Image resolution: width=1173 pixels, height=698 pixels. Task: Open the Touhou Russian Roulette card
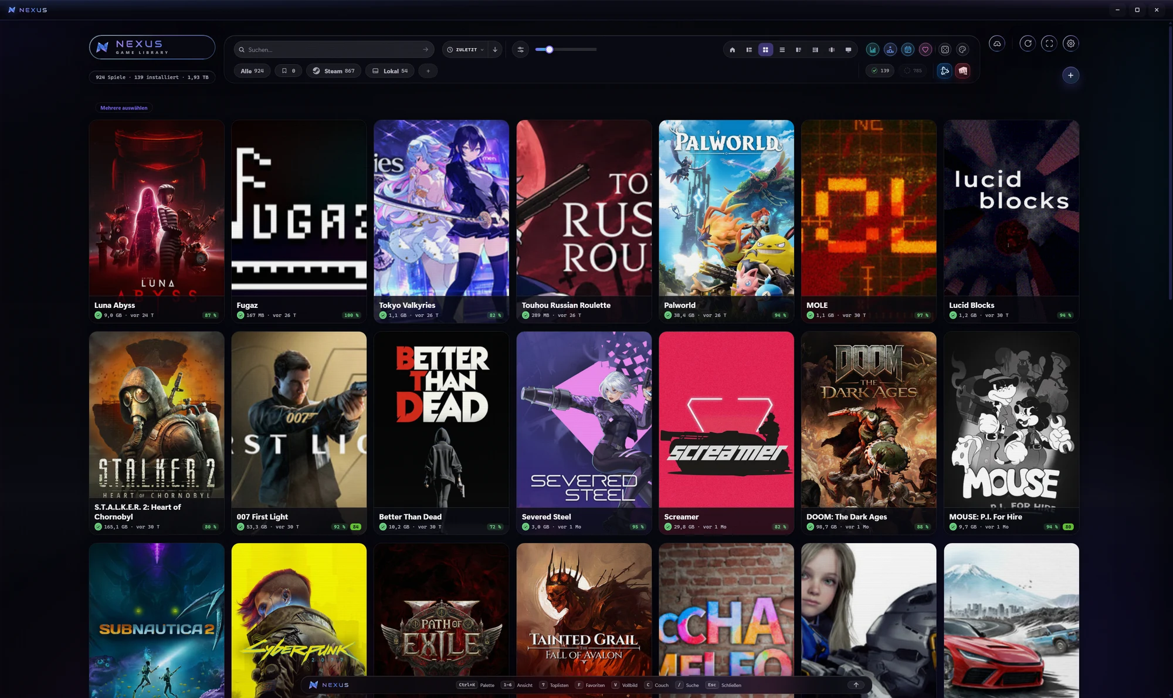(584, 221)
